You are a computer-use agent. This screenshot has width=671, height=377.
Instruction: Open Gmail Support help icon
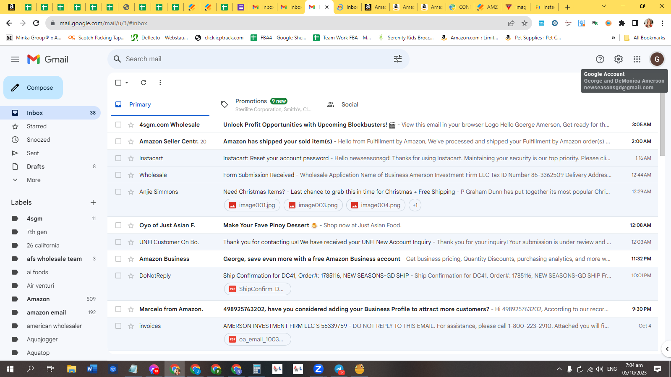(x=600, y=59)
